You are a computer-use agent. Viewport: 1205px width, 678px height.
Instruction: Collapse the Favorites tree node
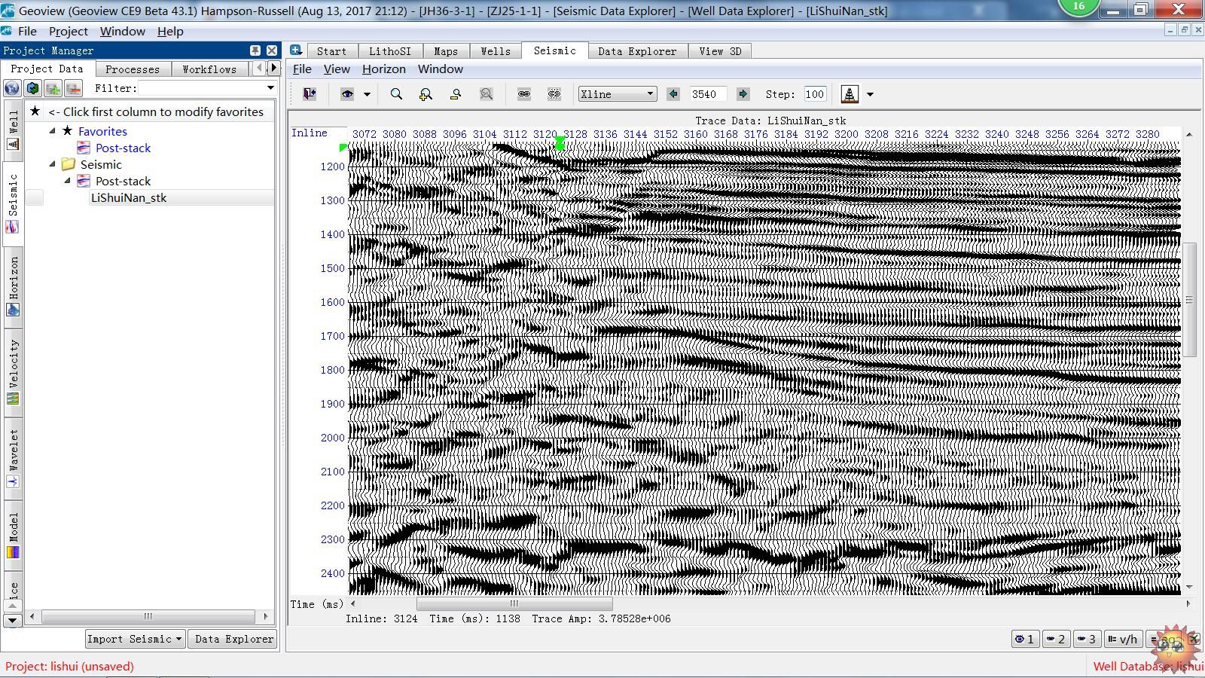pyautogui.click(x=53, y=131)
